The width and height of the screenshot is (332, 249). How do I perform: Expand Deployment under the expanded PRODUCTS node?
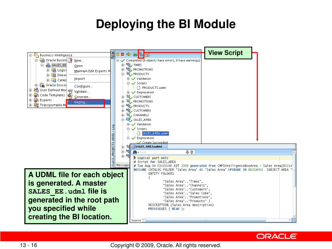128,92
